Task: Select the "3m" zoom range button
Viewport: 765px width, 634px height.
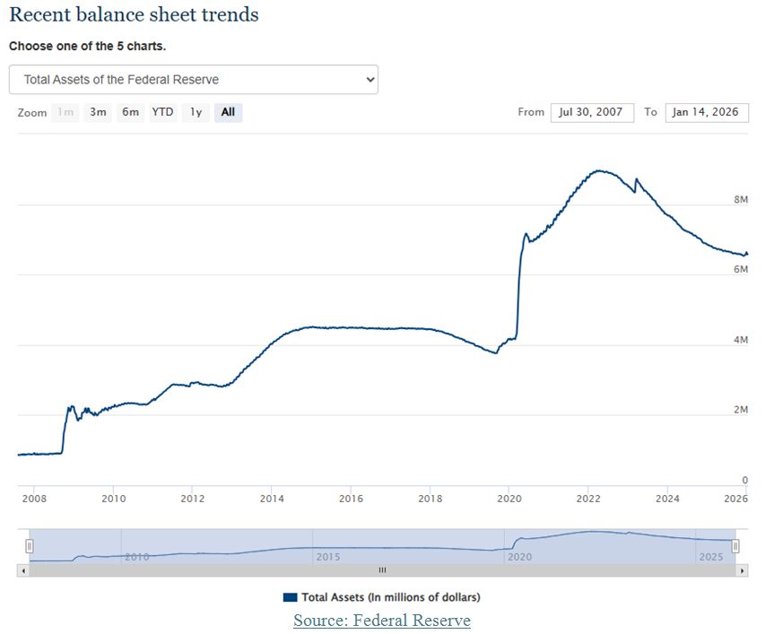Action: pyautogui.click(x=97, y=112)
